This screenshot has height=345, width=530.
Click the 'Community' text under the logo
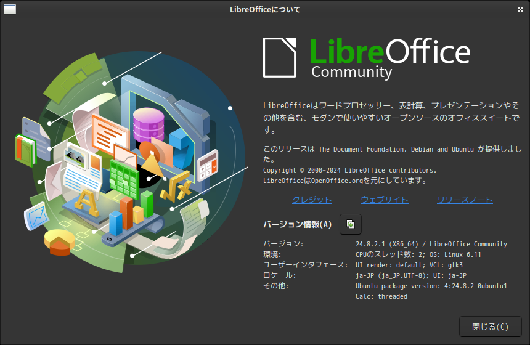pyautogui.click(x=351, y=72)
